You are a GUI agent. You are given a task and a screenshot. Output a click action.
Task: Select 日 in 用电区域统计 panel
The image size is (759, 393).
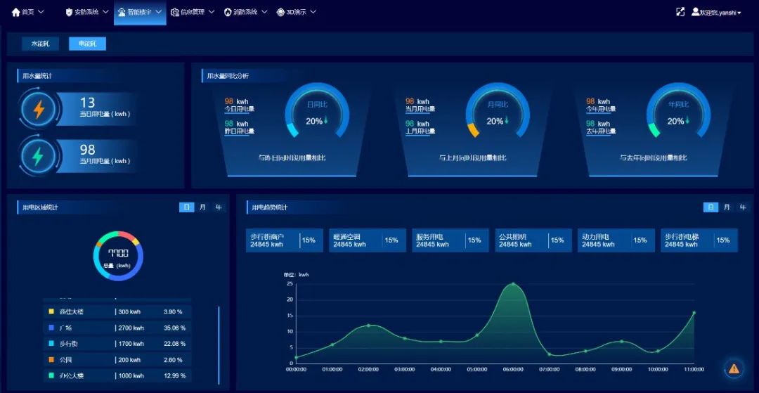187,207
